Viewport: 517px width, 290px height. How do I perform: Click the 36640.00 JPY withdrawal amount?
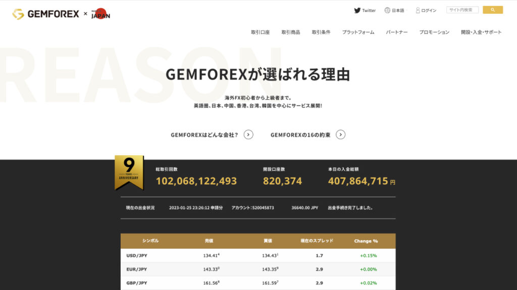304,208
